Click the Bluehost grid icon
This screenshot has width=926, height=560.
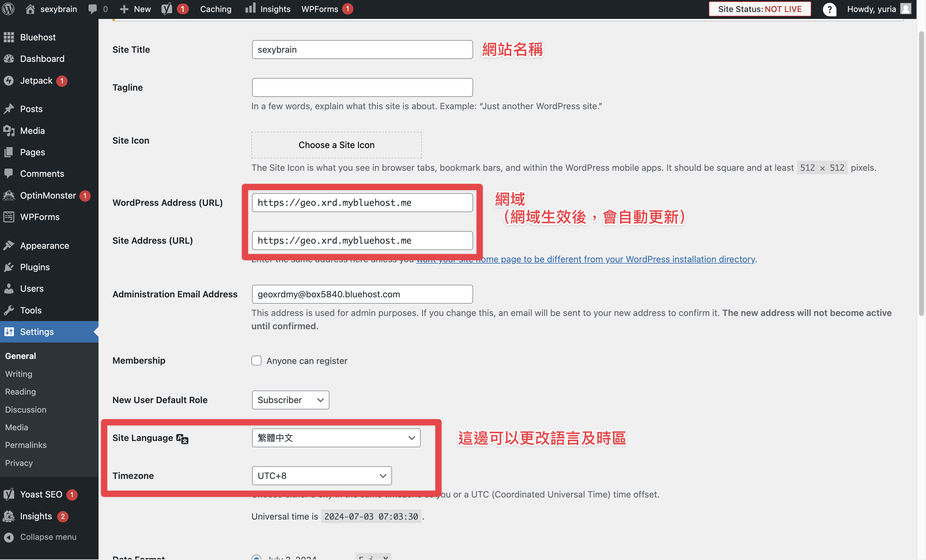(x=9, y=37)
